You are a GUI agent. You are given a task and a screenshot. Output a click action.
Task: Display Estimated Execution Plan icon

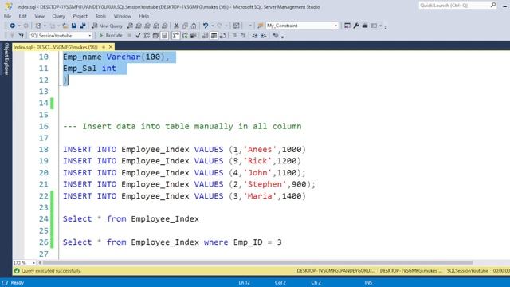pyautogui.click(x=147, y=35)
